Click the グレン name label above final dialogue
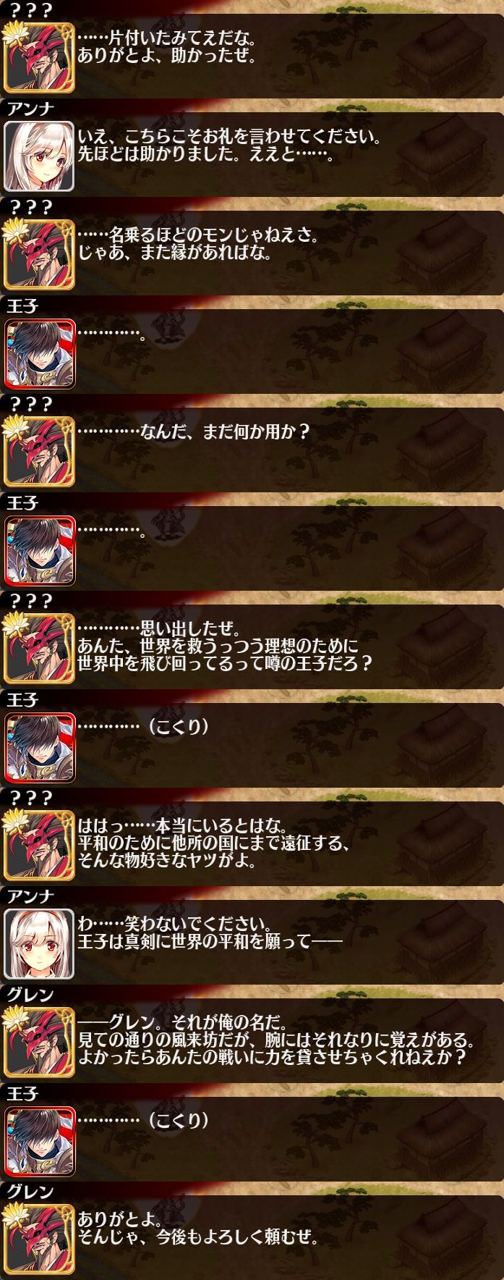This screenshot has width=504, height=1280. (x=29, y=1191)
